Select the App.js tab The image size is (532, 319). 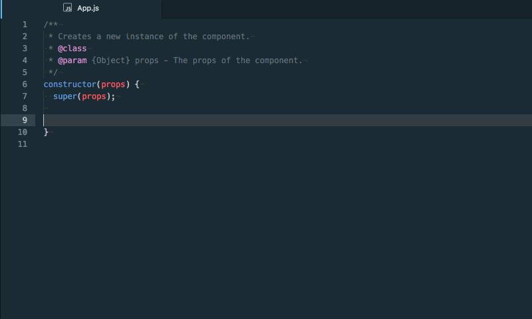pos(81,8)
